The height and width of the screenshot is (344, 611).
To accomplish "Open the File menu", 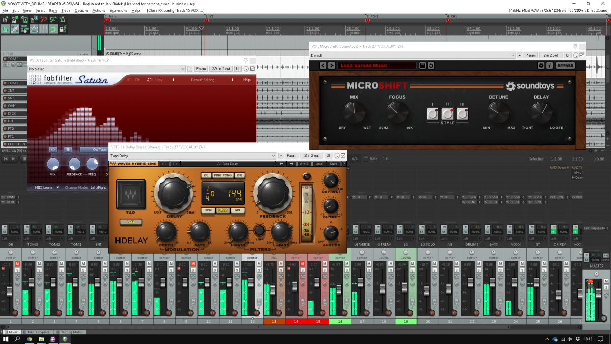I will pyautogui.click(x=5, y=10).
